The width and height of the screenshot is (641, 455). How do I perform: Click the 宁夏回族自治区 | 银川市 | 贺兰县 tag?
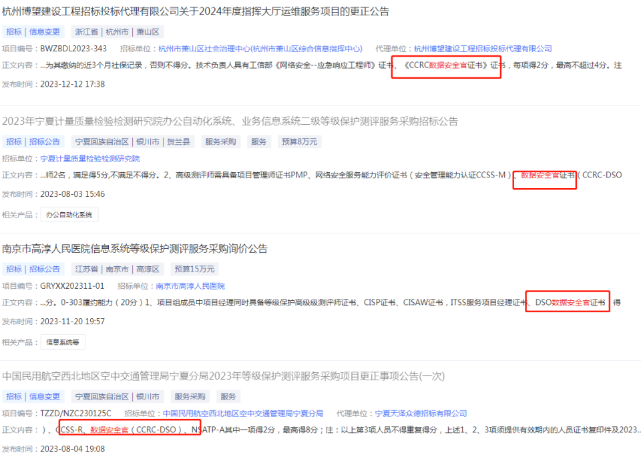(130, 141)
